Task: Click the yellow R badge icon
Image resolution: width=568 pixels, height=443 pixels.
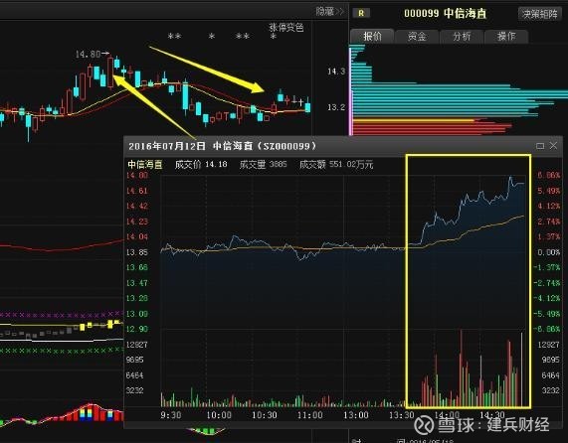Action: point(361,13)
